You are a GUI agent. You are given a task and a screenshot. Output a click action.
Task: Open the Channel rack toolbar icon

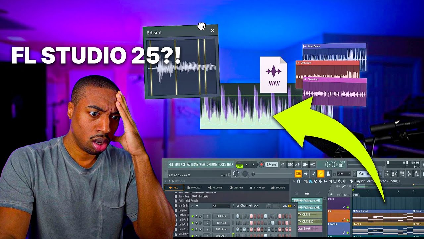click(x=402, y=174)
